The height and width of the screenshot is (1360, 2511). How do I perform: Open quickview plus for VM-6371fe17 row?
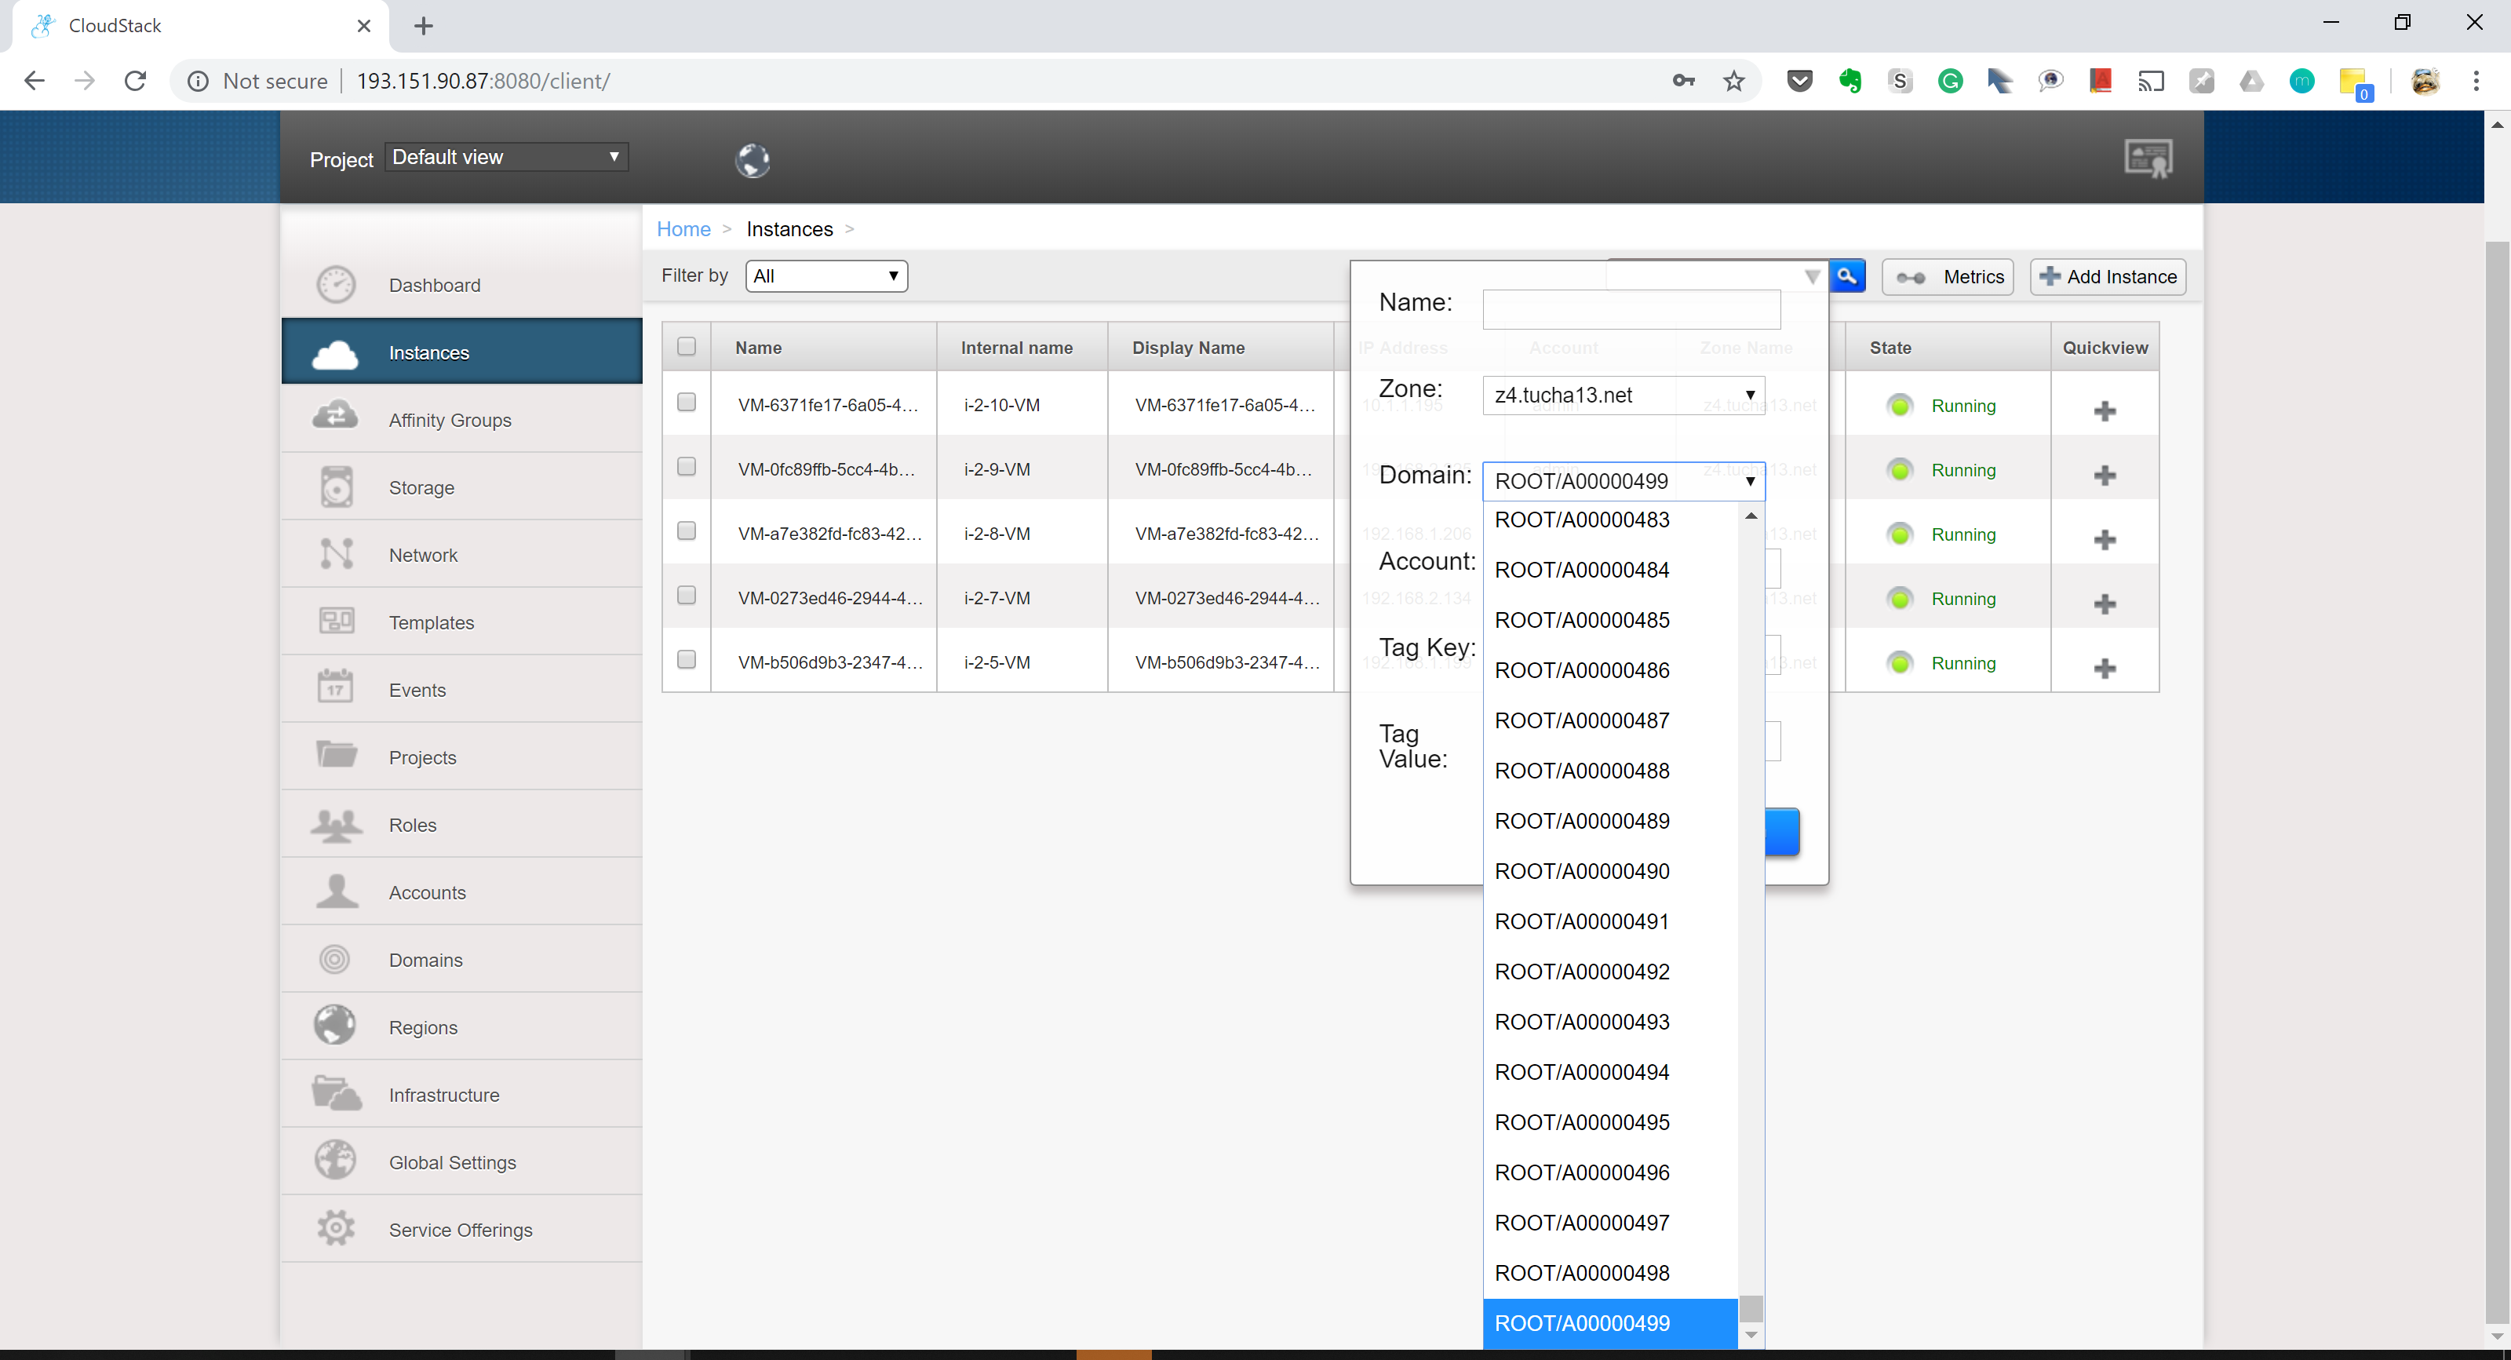pos(2105,410)
